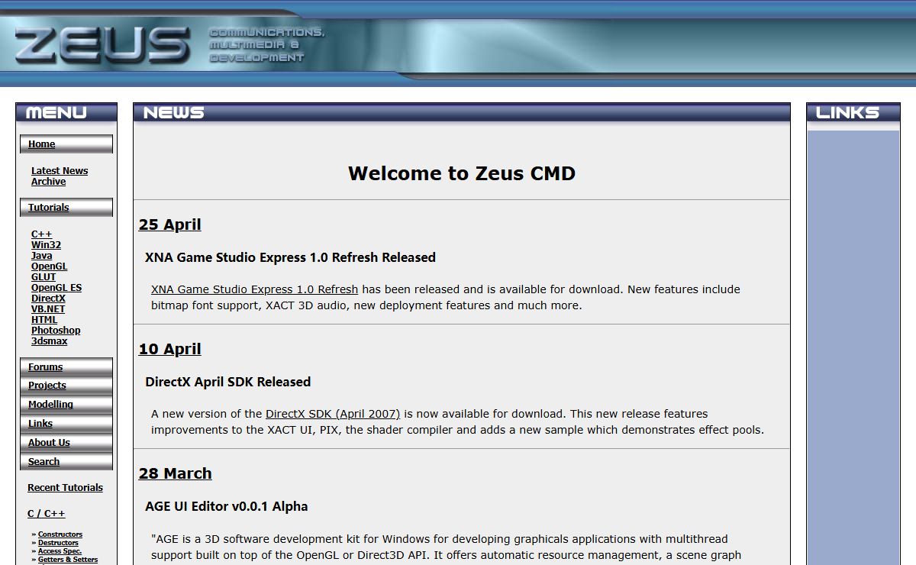Click the 28 March date heading

pyautogui.click(x=176, y=474)
